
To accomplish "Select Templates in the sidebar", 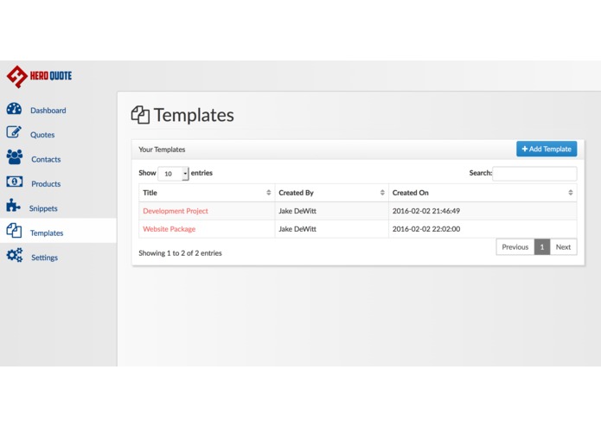I will coord(47,233).
